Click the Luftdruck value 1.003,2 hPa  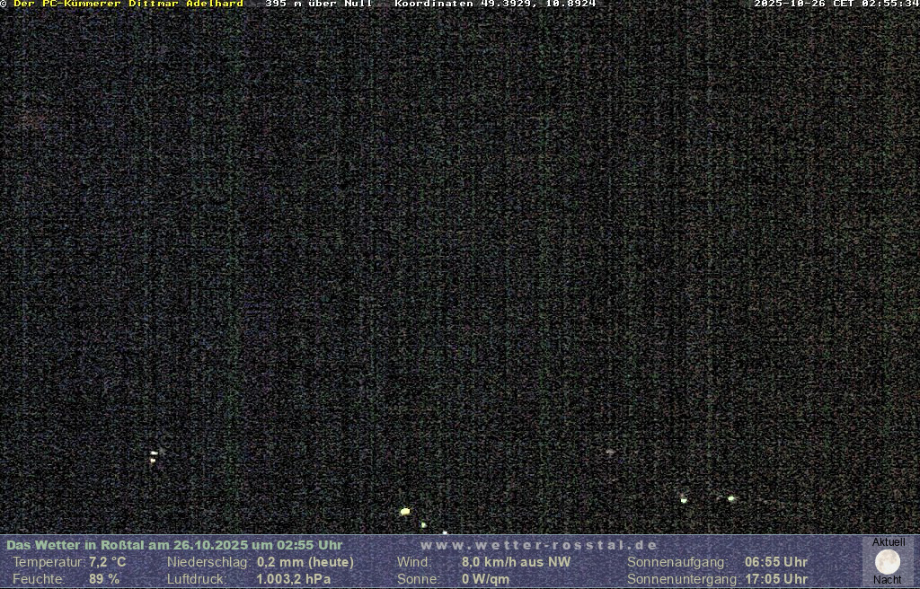tap(294, 579)
